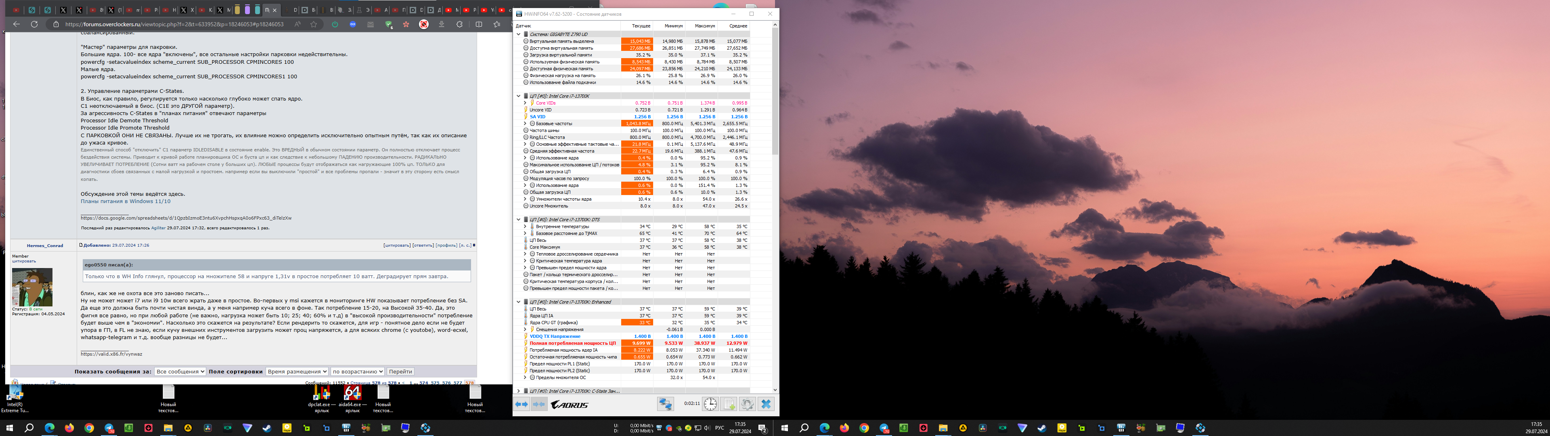Click the "Перейти" button
Screen dimensions: 1550x436
pyautogui.click(x=400, y=371)
